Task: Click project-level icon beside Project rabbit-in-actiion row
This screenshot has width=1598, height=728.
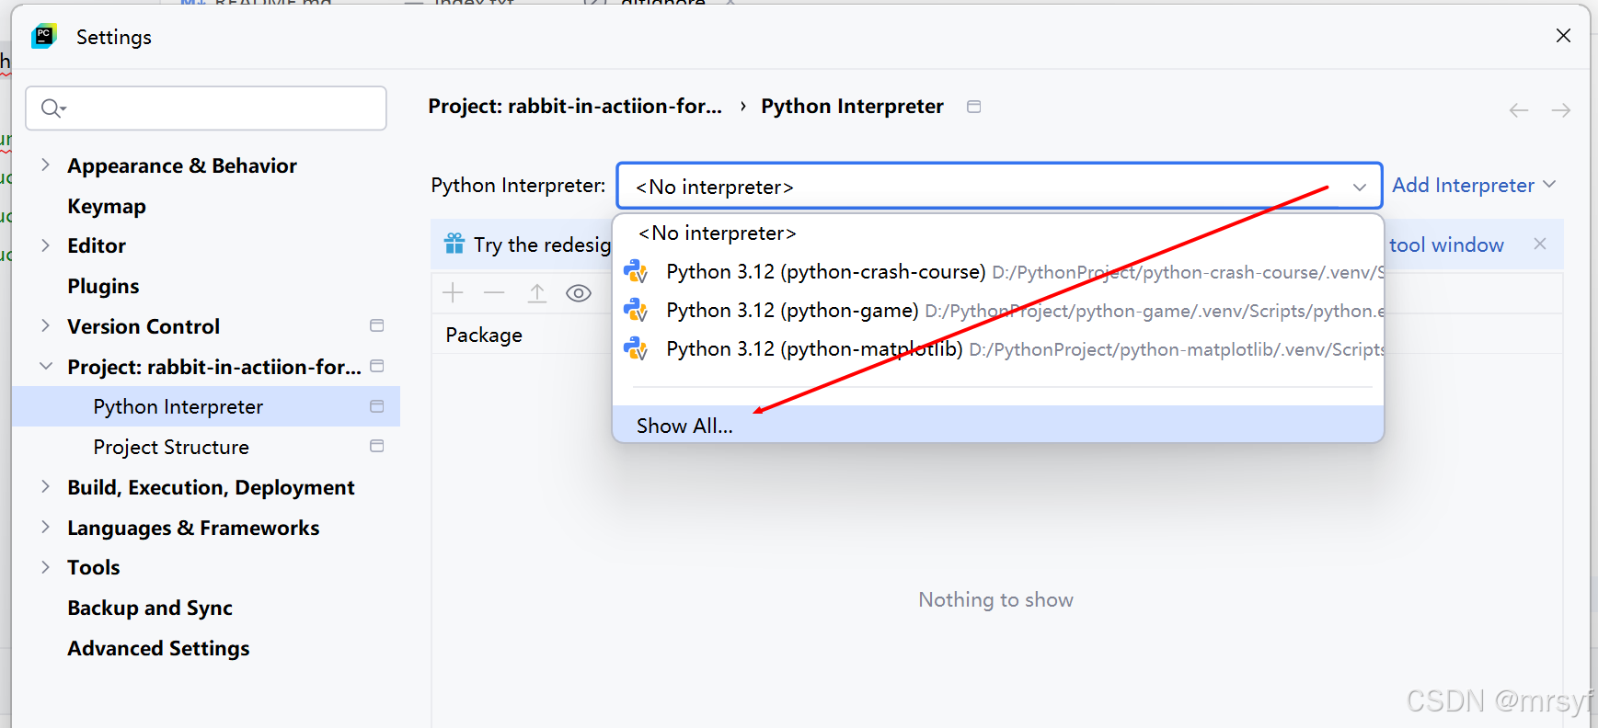Action: [376, 366]
